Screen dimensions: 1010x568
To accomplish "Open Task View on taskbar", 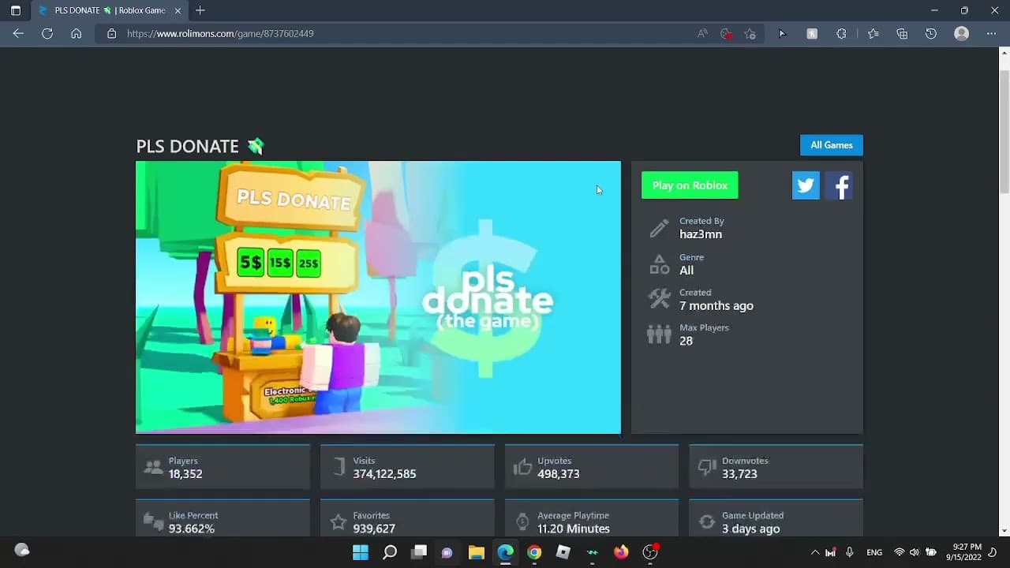I will click(419, 552).
